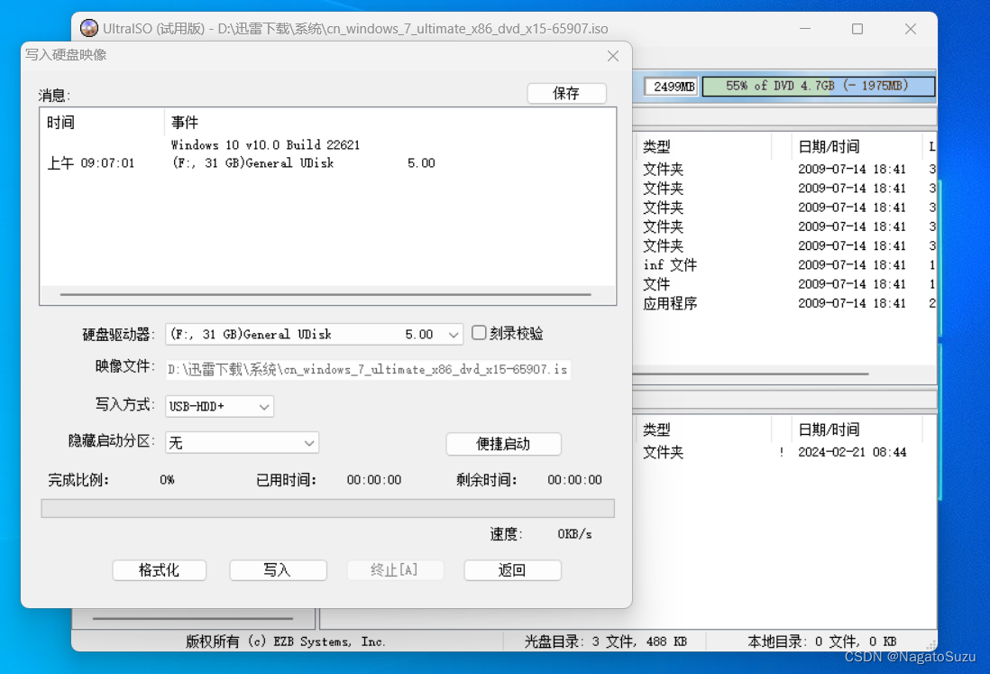Screen dimensions: 990x674
Task: Click lower 日期/时间 column header in local pane
Action: click(x=856, y=429)
